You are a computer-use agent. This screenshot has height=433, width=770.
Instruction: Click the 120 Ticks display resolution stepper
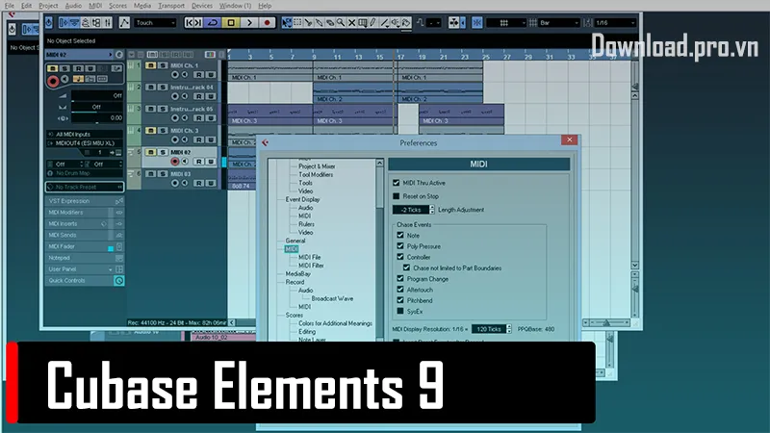pos(509,329)
